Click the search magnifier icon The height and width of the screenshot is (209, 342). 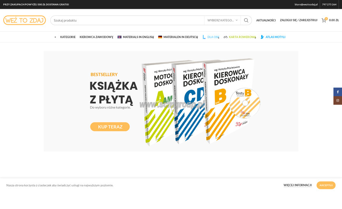(246, 20)
